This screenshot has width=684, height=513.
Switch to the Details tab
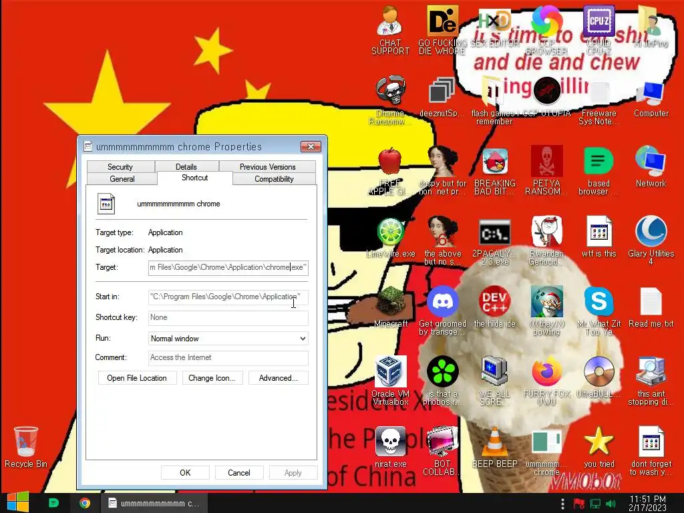coord(186,166)
